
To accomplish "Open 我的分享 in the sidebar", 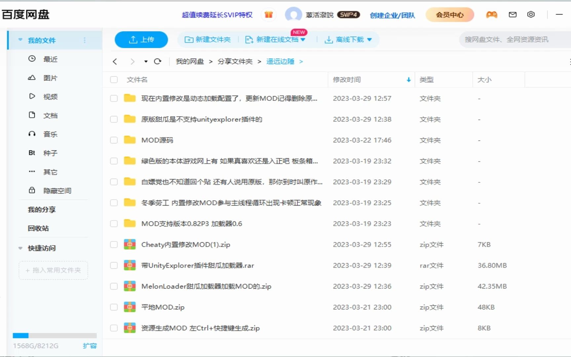I will pyautogui.click(x=42, y=210).
